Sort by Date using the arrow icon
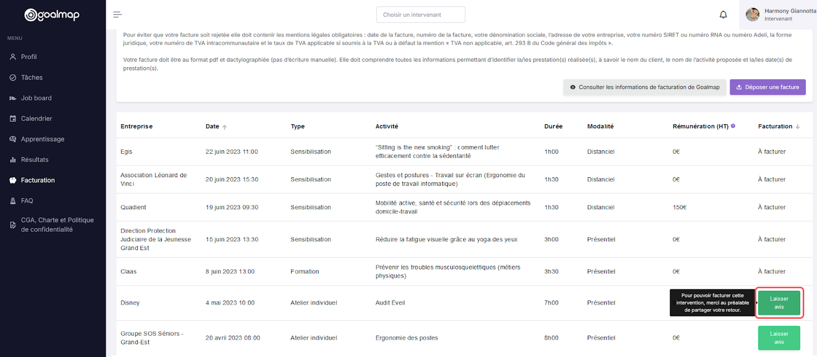Image resolution: width=817 pixels, height=357 pixels. [224, 127]
